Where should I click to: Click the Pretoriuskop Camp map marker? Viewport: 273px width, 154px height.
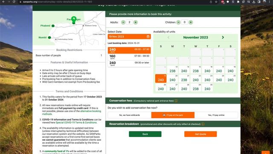point(56,39)
